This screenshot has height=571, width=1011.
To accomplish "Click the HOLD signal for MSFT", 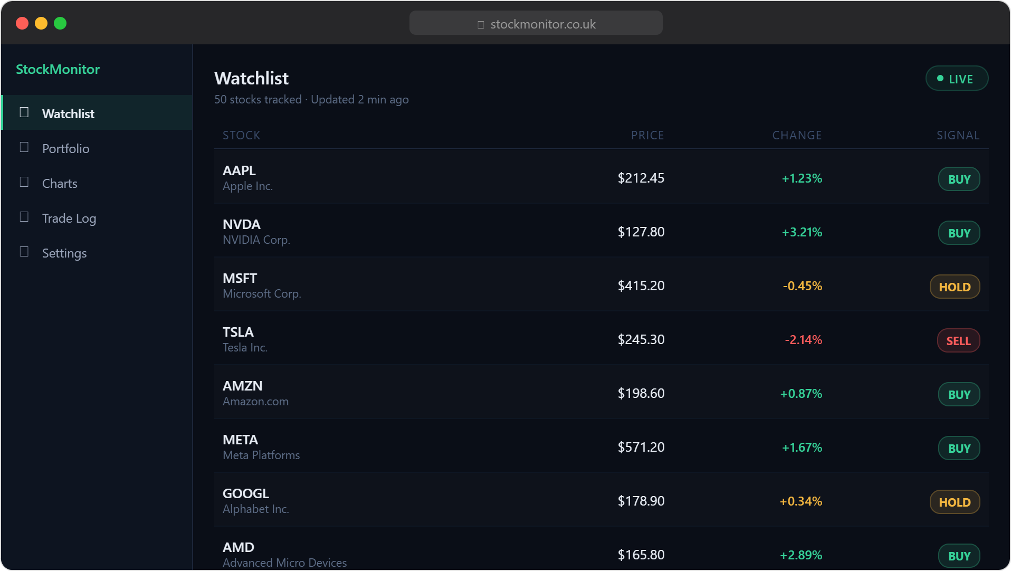I will click(x=955, y=287).
